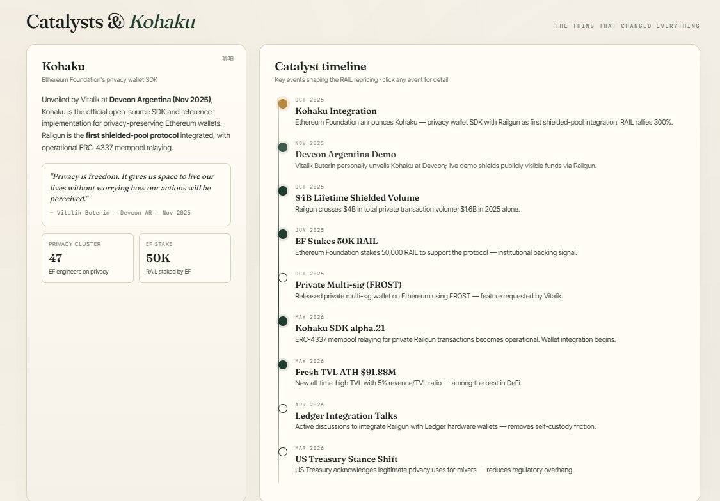Click the Vitalik Buterin privacy quote box
This screenshot has width=720, height=501.
point(136,194)
